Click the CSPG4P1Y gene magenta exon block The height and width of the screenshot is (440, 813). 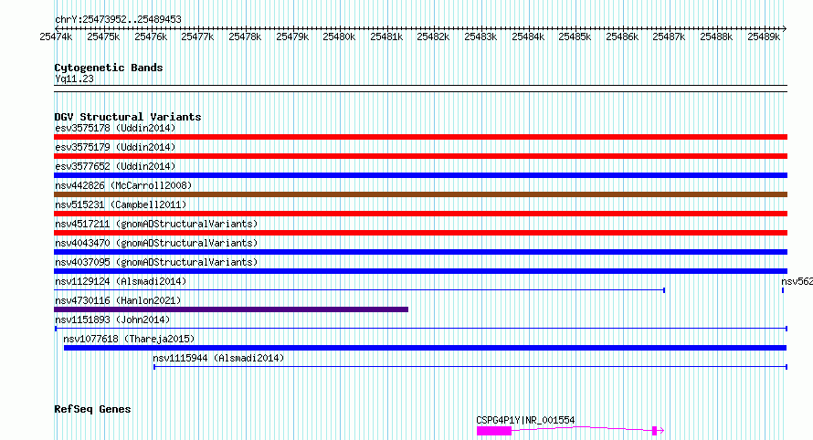click(x=494, y=431)
